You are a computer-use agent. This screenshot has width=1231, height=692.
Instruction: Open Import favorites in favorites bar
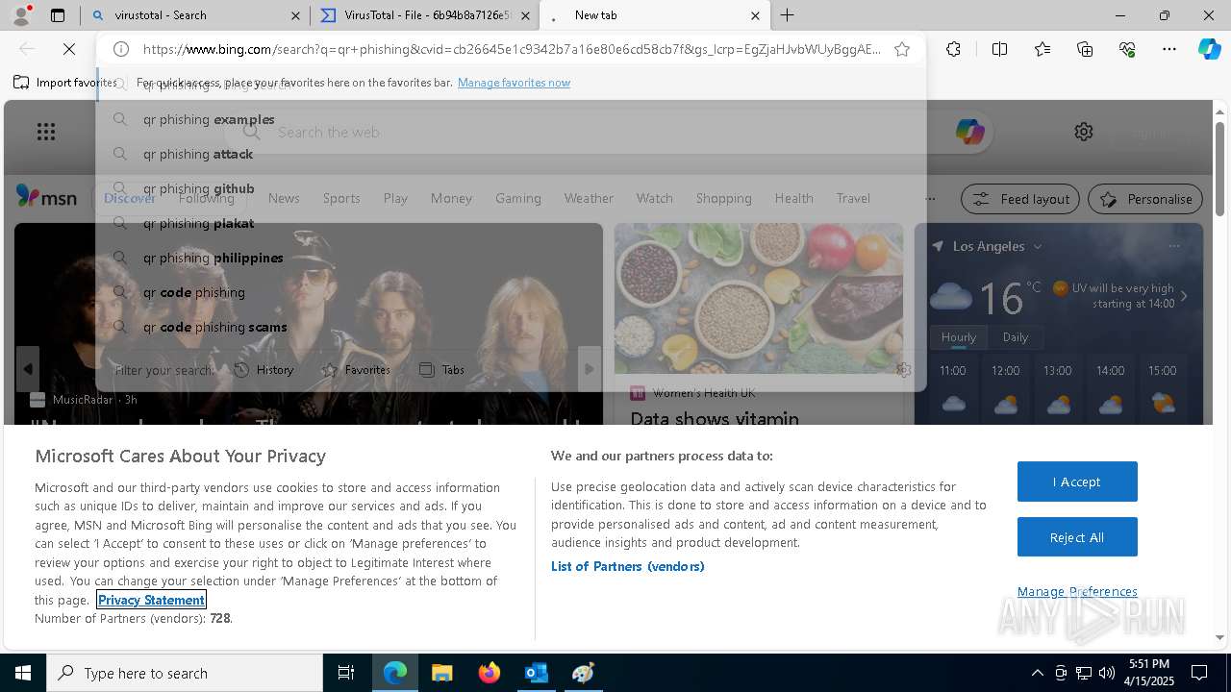click(64, 83)
